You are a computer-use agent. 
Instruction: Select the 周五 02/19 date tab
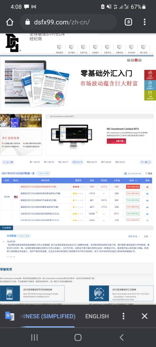(x=92, y=162)
